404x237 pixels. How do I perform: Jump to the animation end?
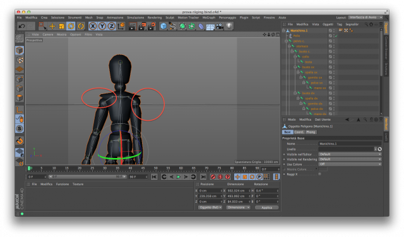[x=203, y=177]
